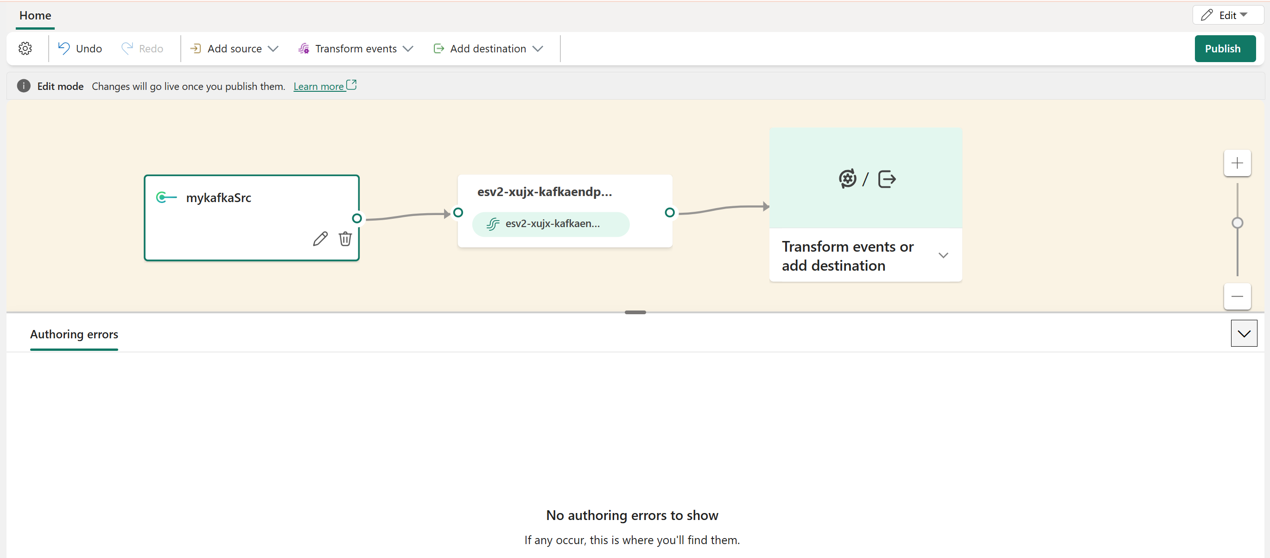1270x558 pixels.
Task: Switch to the Home tab
Action: 35,15
